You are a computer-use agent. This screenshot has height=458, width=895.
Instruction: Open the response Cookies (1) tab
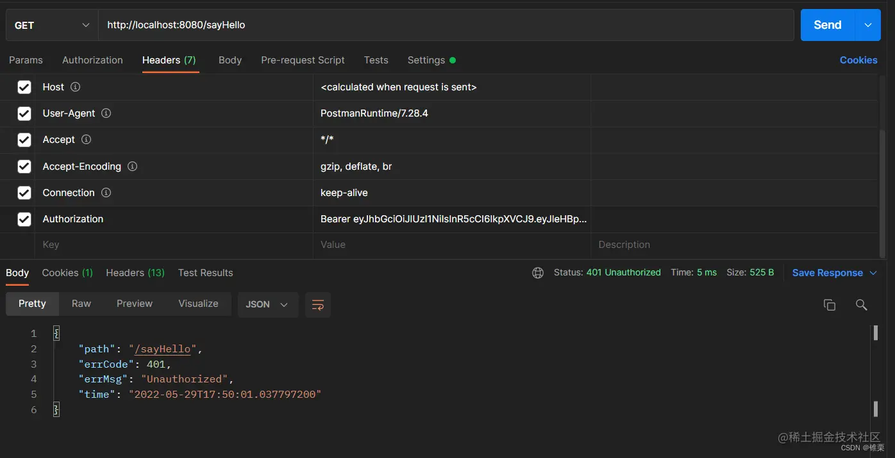[x=67, y=272]
